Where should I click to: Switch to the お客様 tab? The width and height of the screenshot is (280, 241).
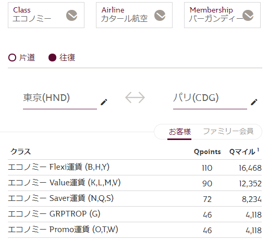point(179,132)
